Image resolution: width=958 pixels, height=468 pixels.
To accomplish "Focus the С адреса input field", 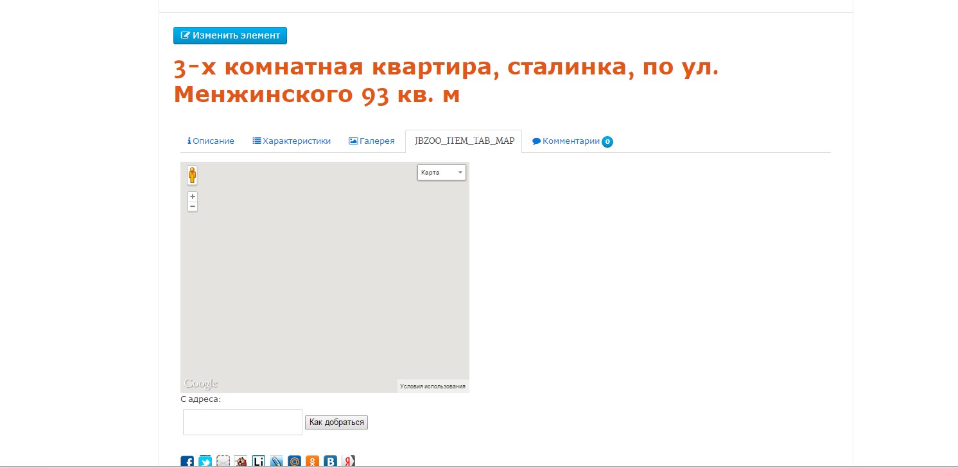I will (x=243, y=422).
